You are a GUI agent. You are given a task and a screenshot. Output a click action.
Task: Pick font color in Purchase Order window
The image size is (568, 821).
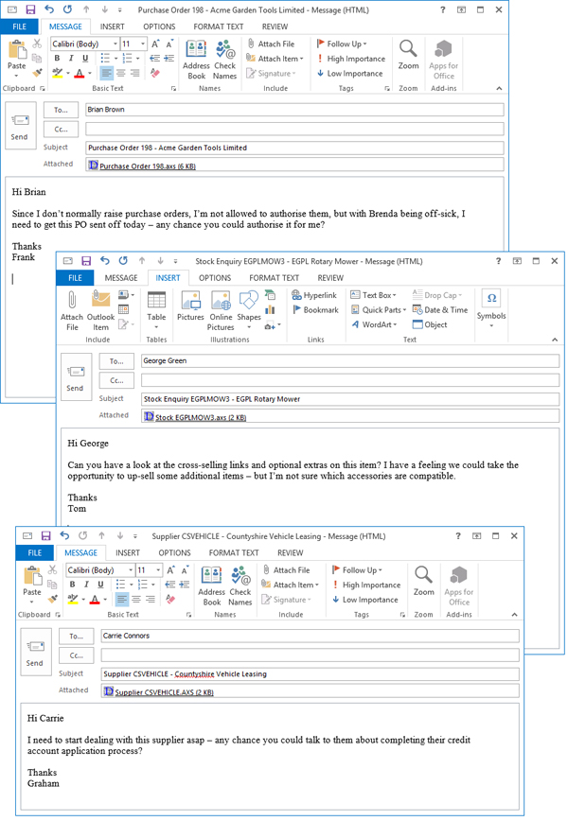click(80, 74)
